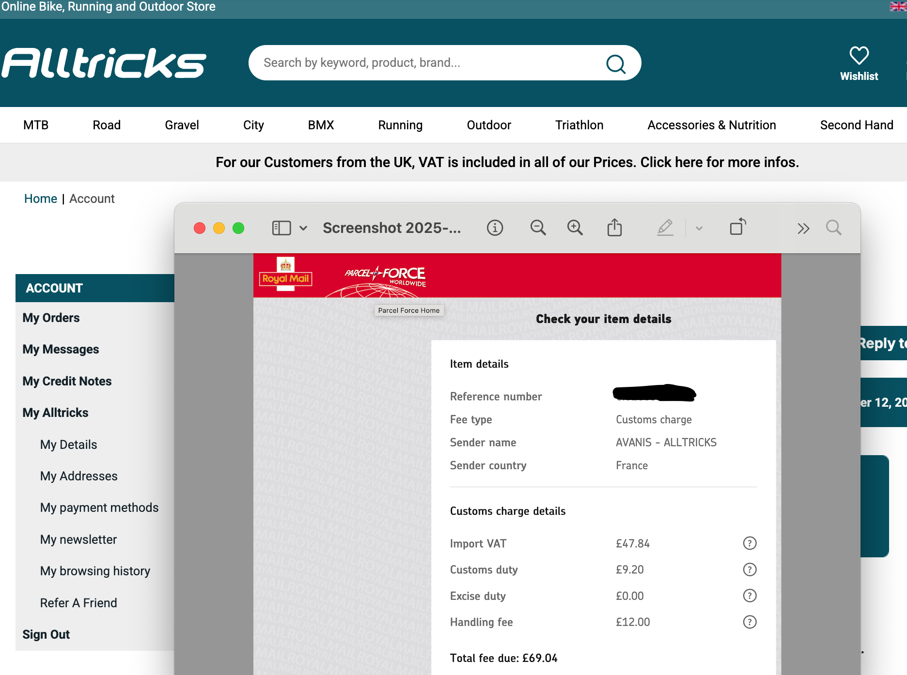
Task: Activate the Markup pen tool in Preview
Action: (x=665, y=227)
